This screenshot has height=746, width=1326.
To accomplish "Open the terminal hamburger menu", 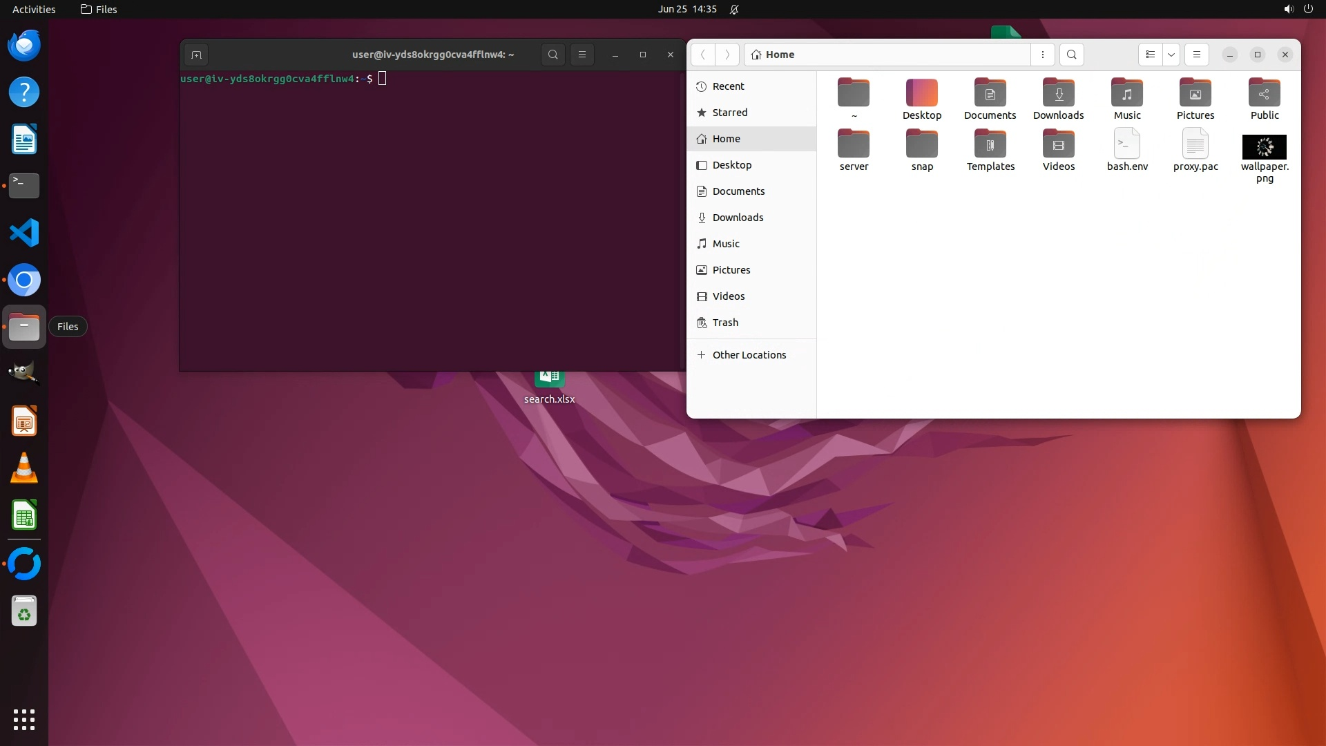I will [x=582, y=55].
